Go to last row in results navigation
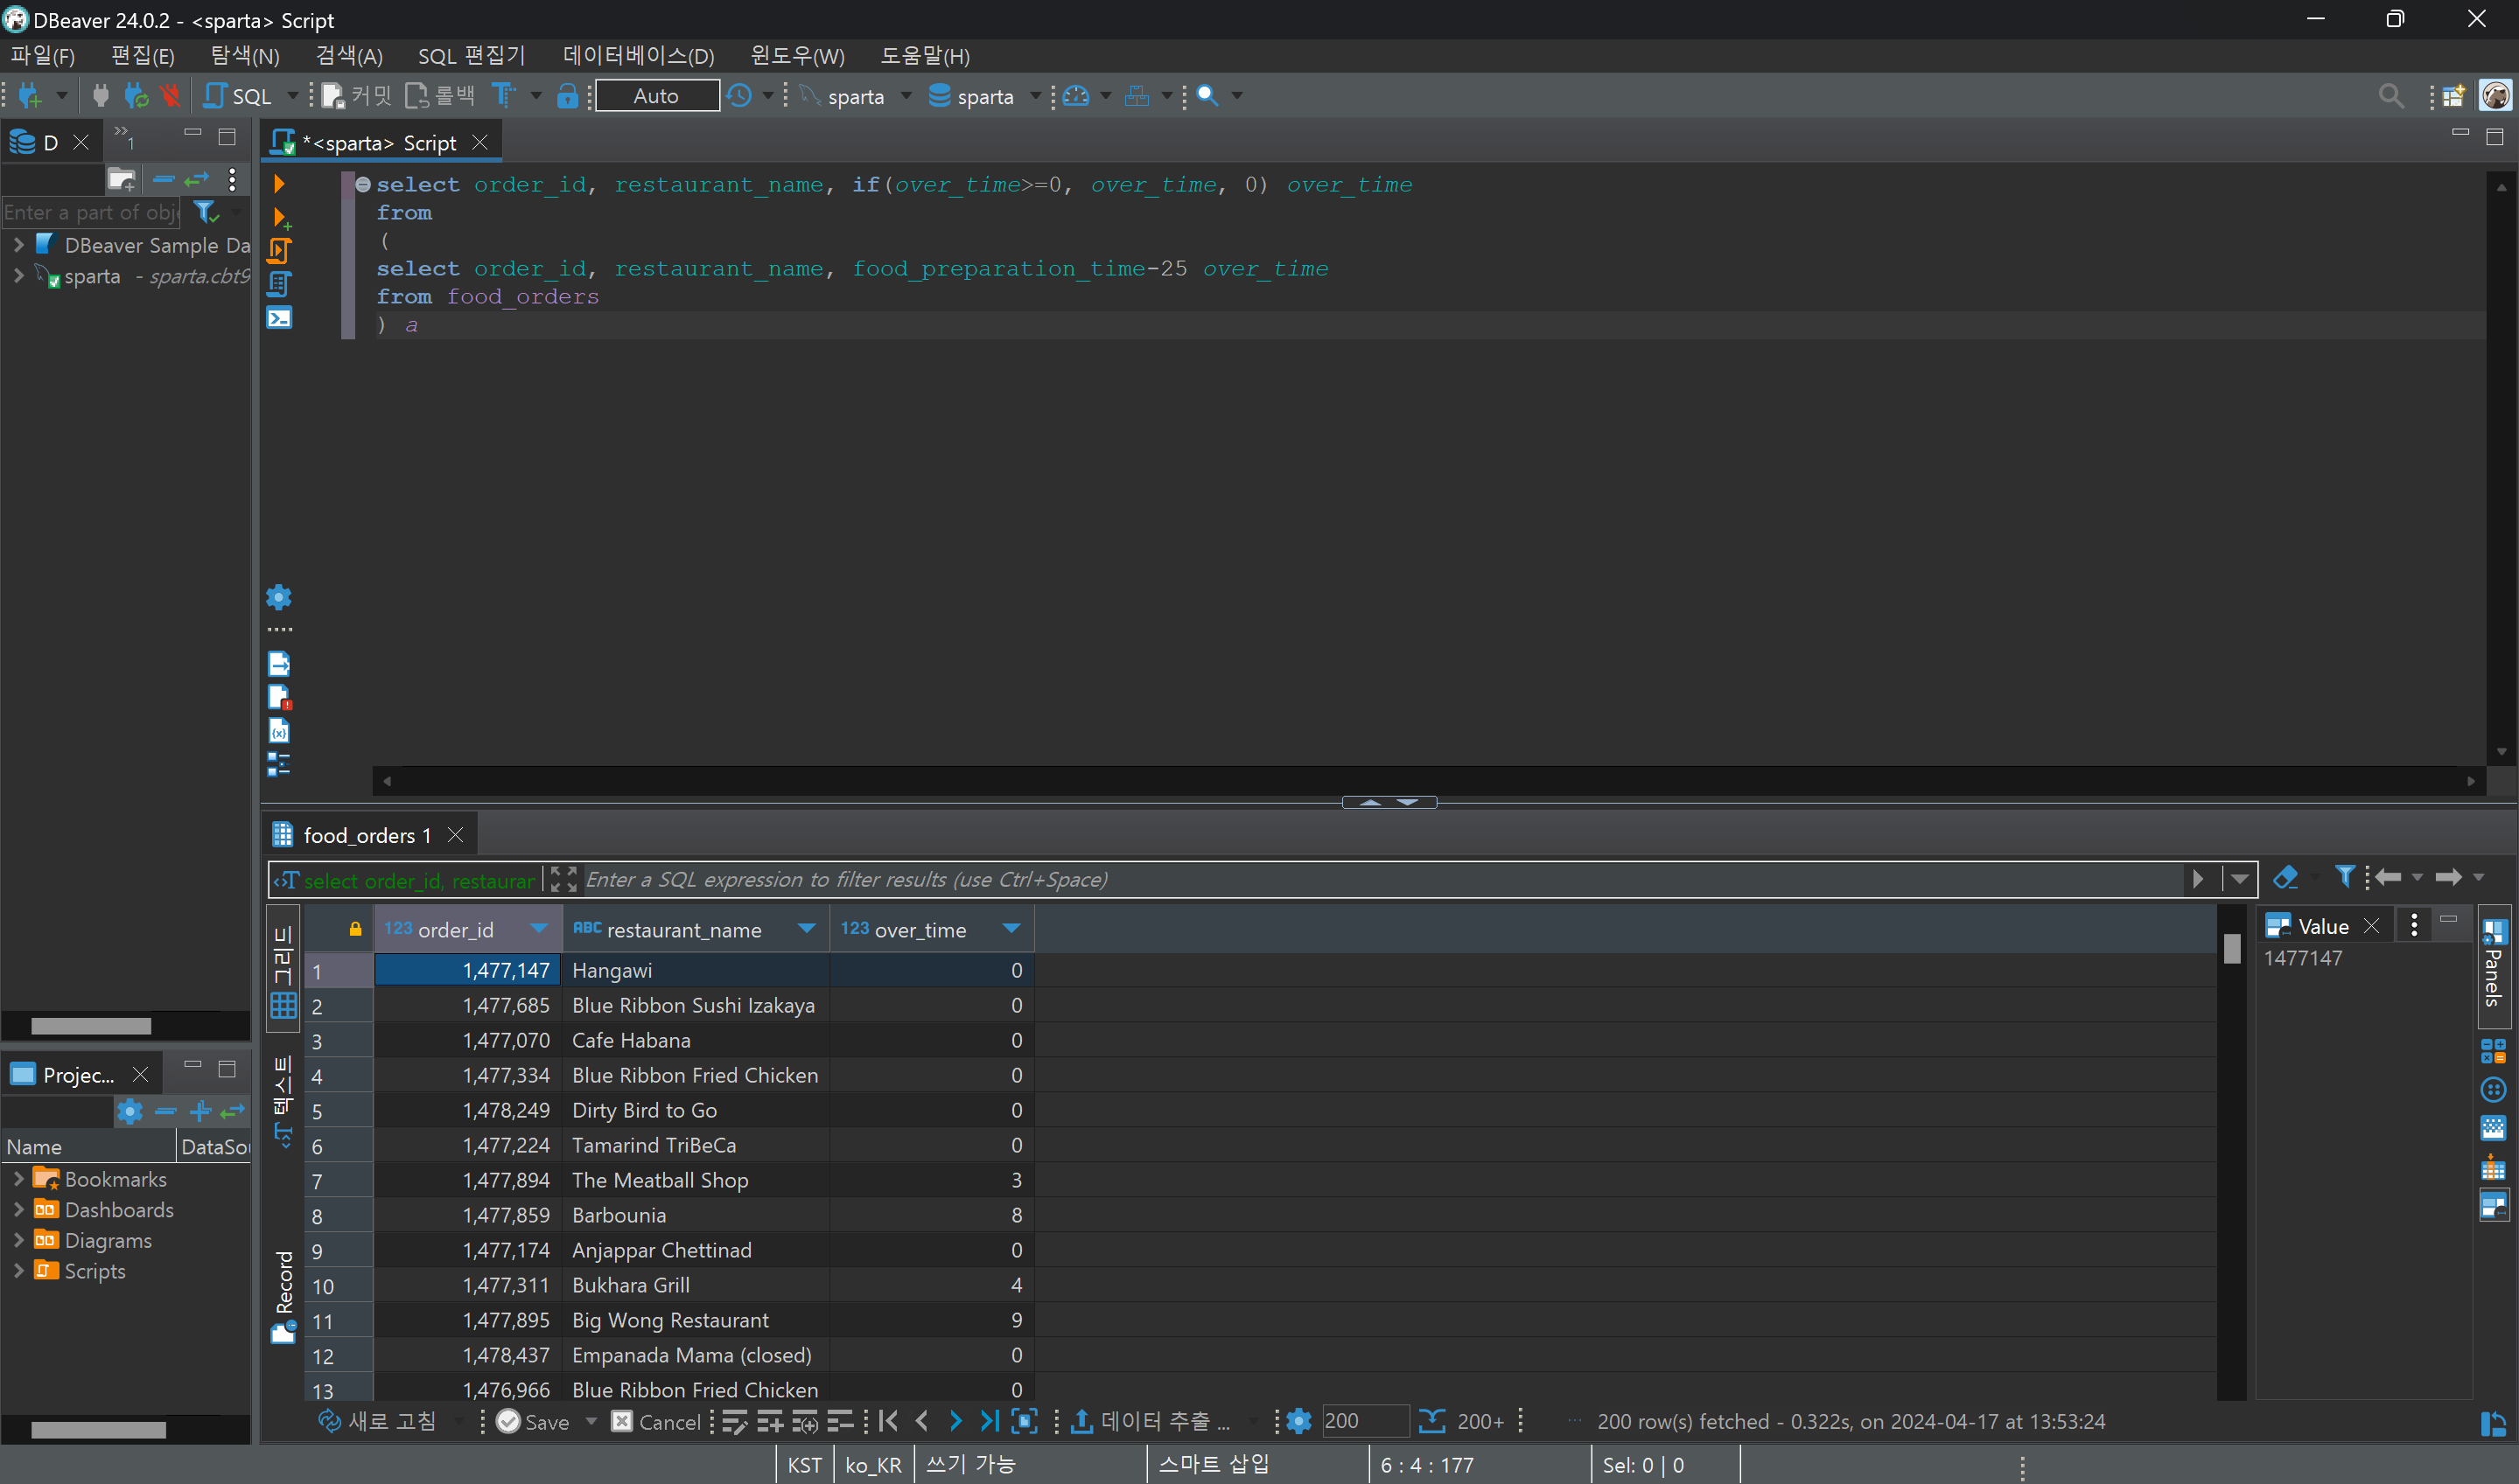The image size is (2519, 1484). pos(989,1421)
